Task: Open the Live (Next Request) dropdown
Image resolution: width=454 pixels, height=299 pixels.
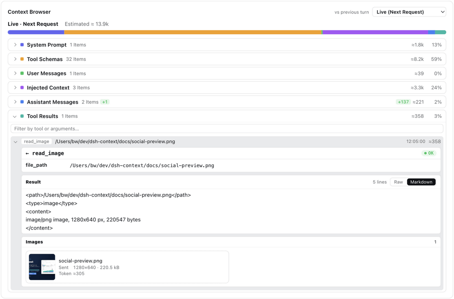Action: pos(409,12)
